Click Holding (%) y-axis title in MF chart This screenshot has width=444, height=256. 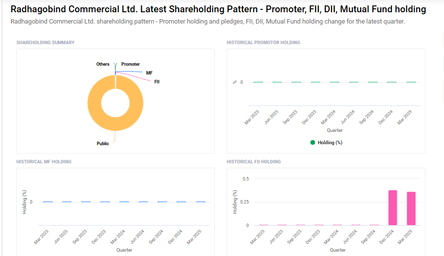click(x=25, y=202)
